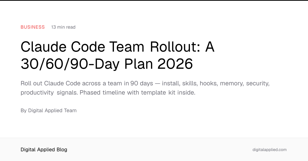308x161 pixels.
Task: Click the word 'Plan' in the title
Action: click(138, 64)
